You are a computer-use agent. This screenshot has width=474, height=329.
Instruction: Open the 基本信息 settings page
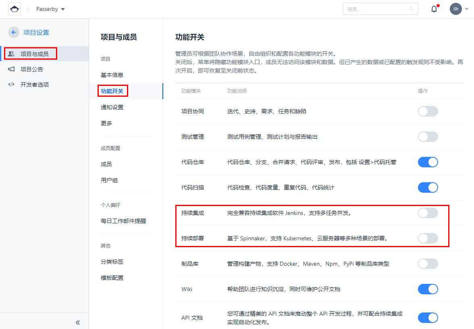tap(112, 75)
